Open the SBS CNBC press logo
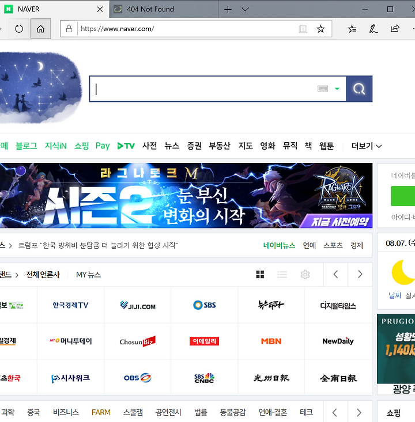The width and height of the screenshot is (415, 422). (x=204, y=378)
